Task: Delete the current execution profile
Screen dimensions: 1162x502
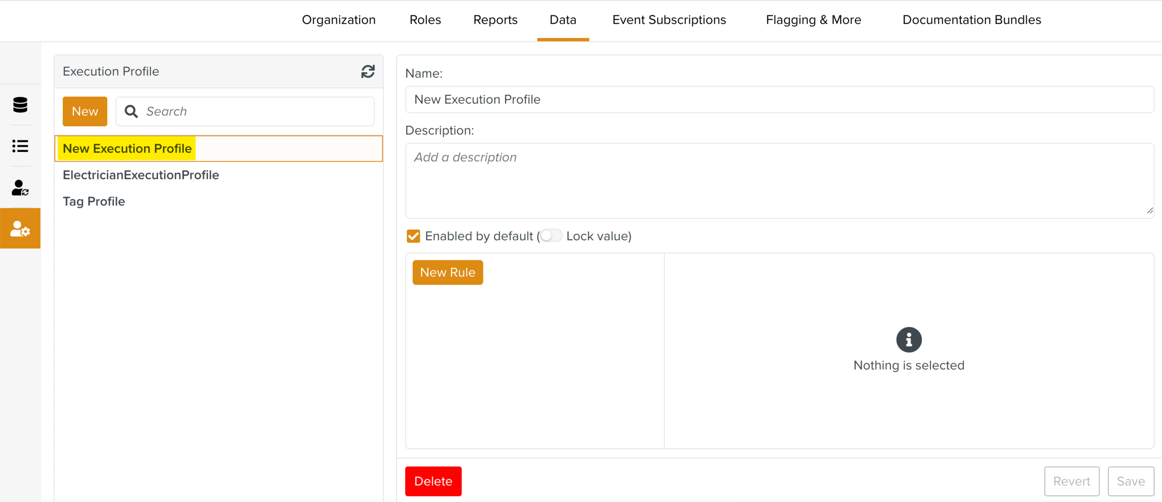Action: pyautogui.click(x=433, y=481)
